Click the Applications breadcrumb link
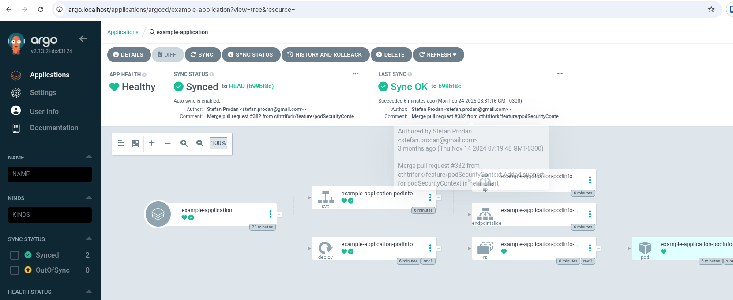The image size is (733, 300). (x=123, y=32)
